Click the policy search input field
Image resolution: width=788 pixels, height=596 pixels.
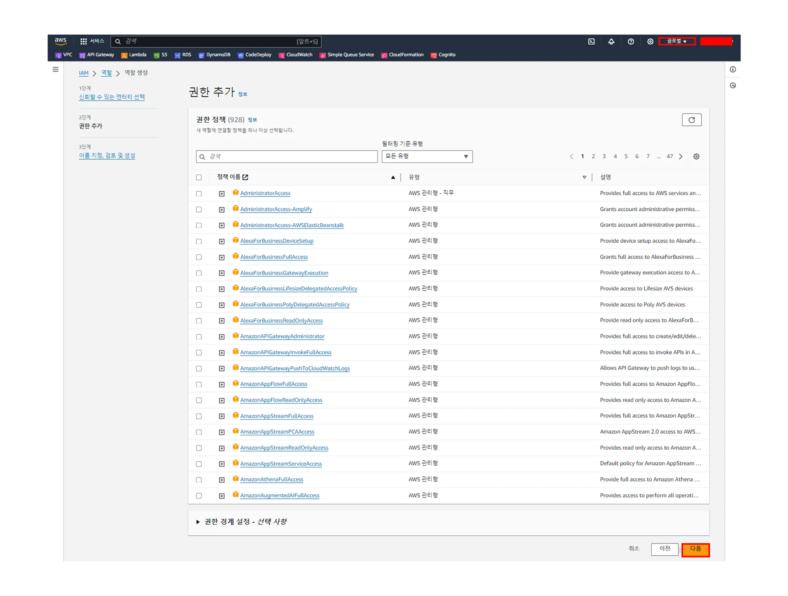coord(287,156)
